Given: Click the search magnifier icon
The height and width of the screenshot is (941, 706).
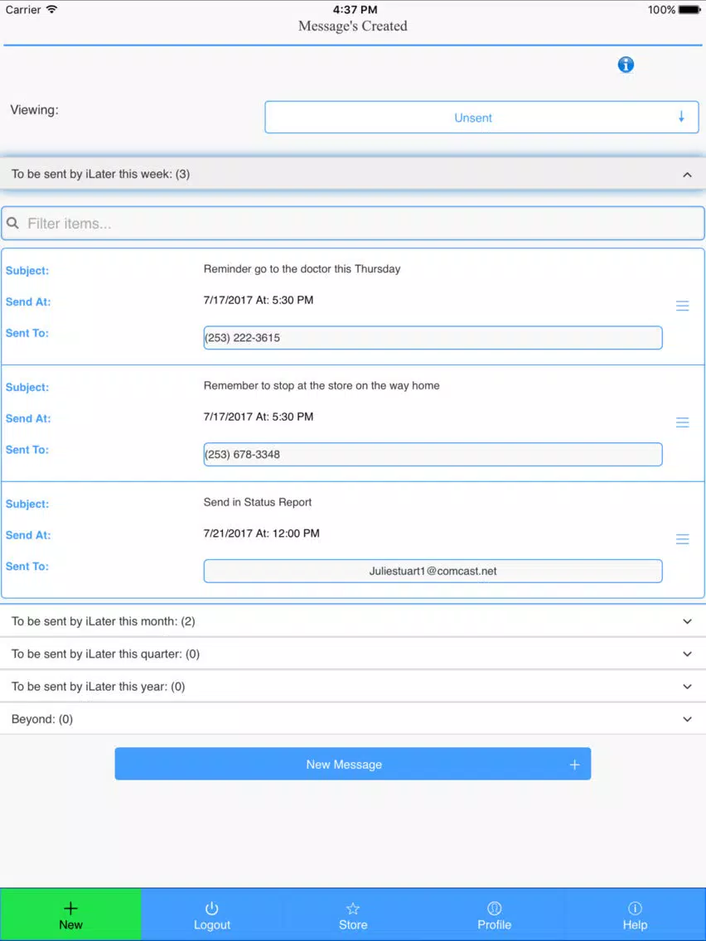Looking at the screenshot, I should pyautogui.click(x=12, y=224).
